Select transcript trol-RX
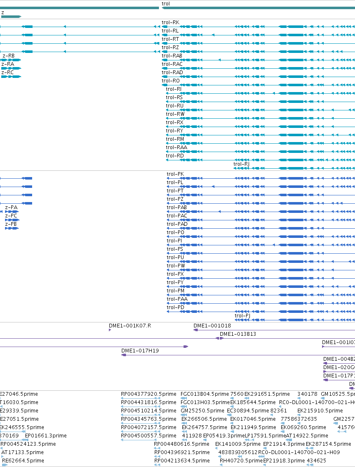This screenshot has width=355, height=467. pos(174,122)
